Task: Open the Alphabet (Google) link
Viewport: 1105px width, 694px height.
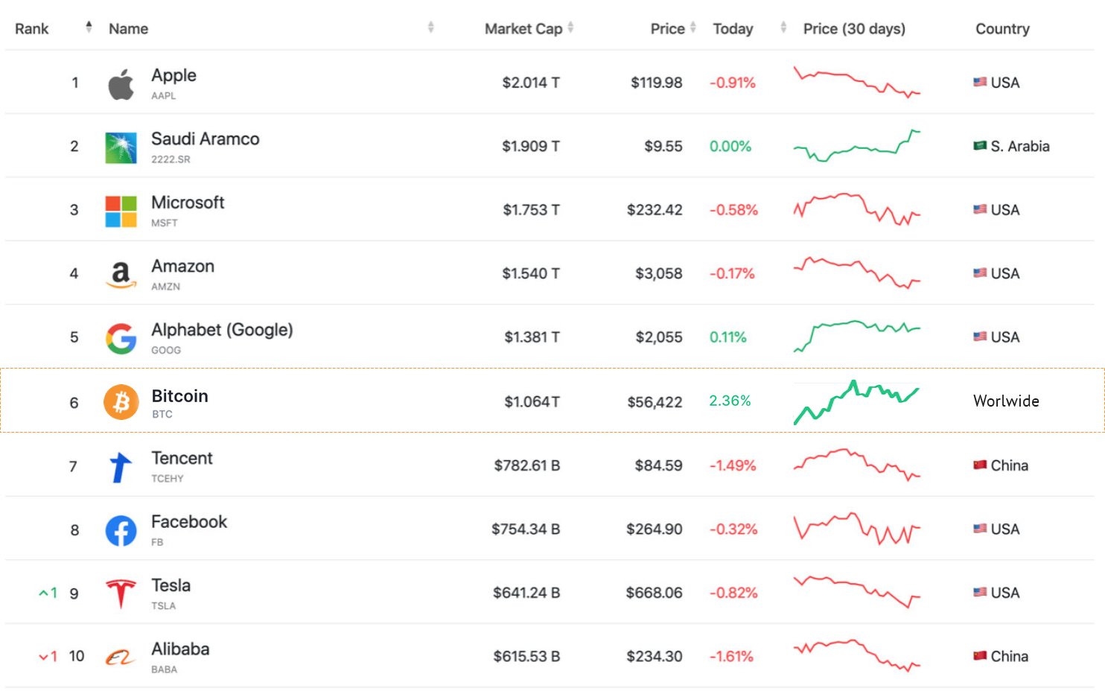Action: pos(222,330)
